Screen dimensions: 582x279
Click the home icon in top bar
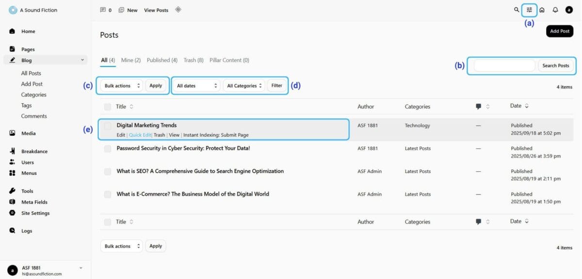point(542,10)
